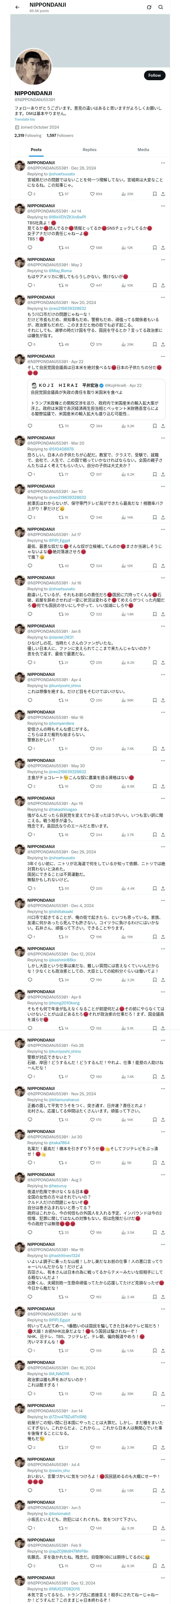Reply to the Dec 28, 2024 post

[x=30, y=194]
